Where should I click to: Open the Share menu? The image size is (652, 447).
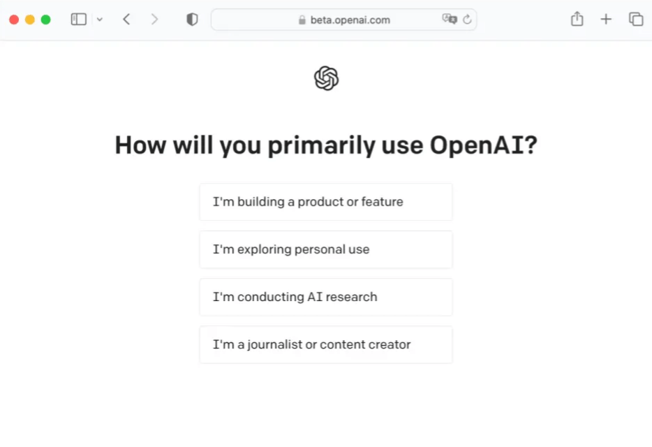(x=577, y=20)
